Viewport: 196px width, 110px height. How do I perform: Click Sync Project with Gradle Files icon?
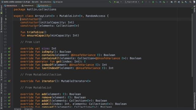[x=179, y=2]
